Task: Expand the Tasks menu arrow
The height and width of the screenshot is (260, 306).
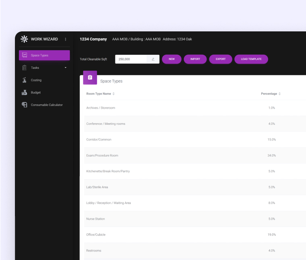Action: point(66,68)
